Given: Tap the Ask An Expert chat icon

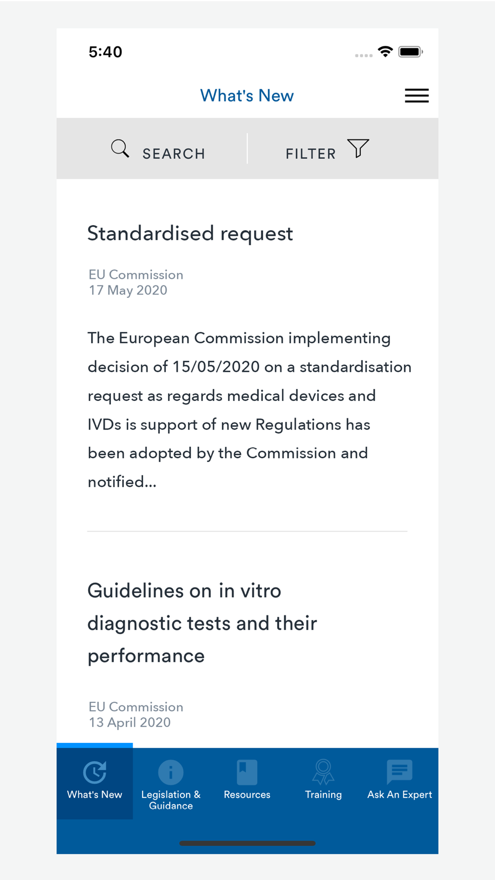Looking at the screenshot, I should click(399, 772).
